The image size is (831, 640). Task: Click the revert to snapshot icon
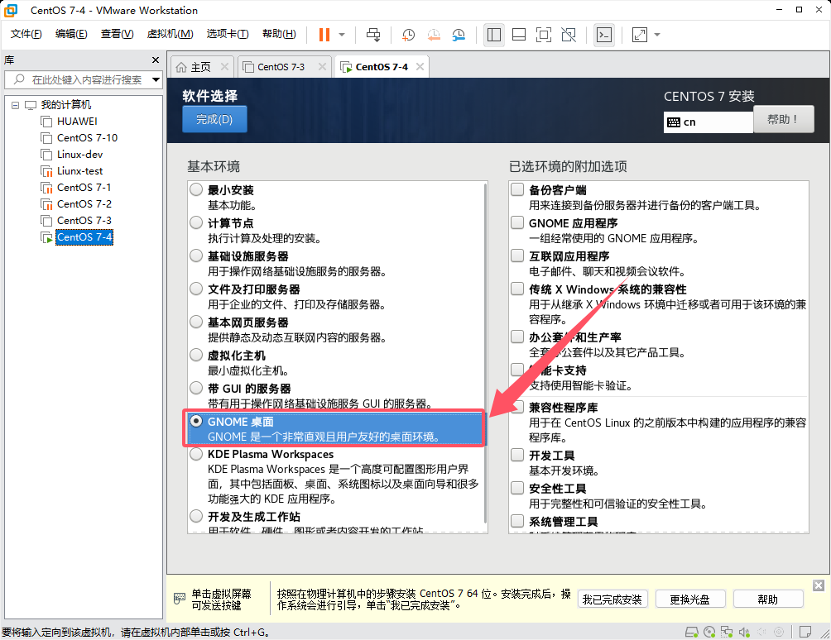coord(434,35)
